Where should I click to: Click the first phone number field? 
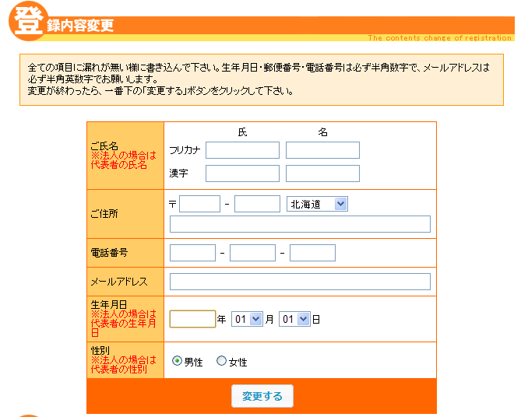(192, 253)
